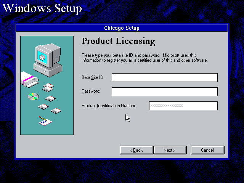Cancel the Chicago Setup wizard
Image resolution: width=244 pixels, height=183 pixels.
coord(207,150)
